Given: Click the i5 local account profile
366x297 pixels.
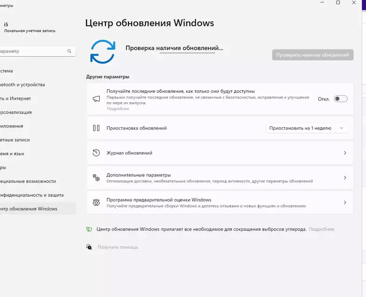Looking at the screenshot, I should click(30, 27).
